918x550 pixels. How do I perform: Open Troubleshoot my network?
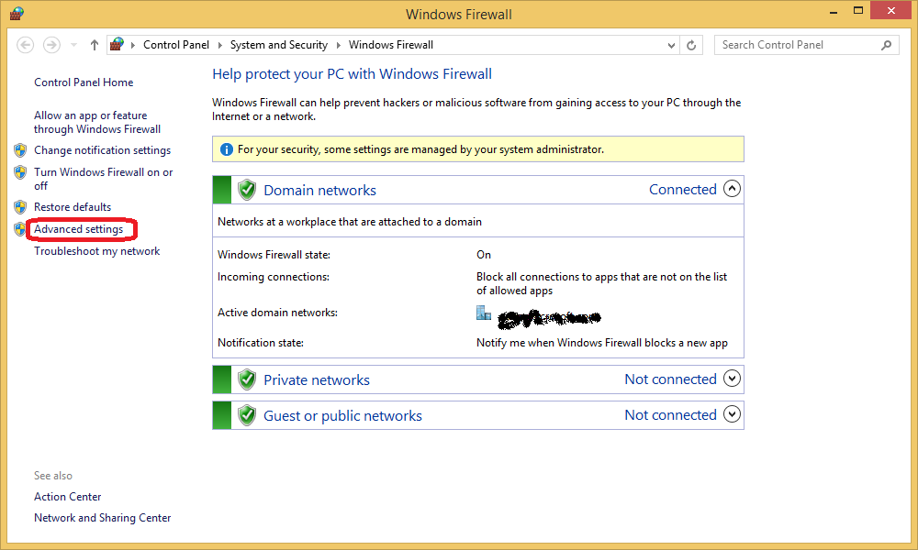96,251
